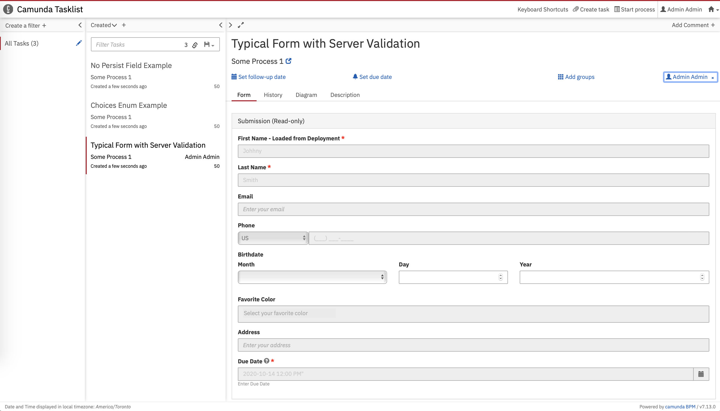Click the edit pencil for All Tasks filter

[x=79, y=43]
